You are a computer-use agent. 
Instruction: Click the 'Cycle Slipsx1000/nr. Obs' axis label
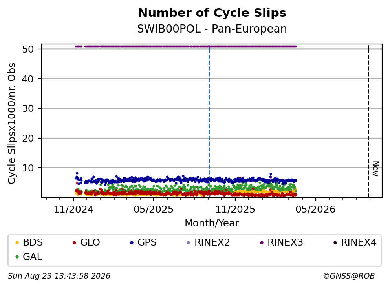12,123
